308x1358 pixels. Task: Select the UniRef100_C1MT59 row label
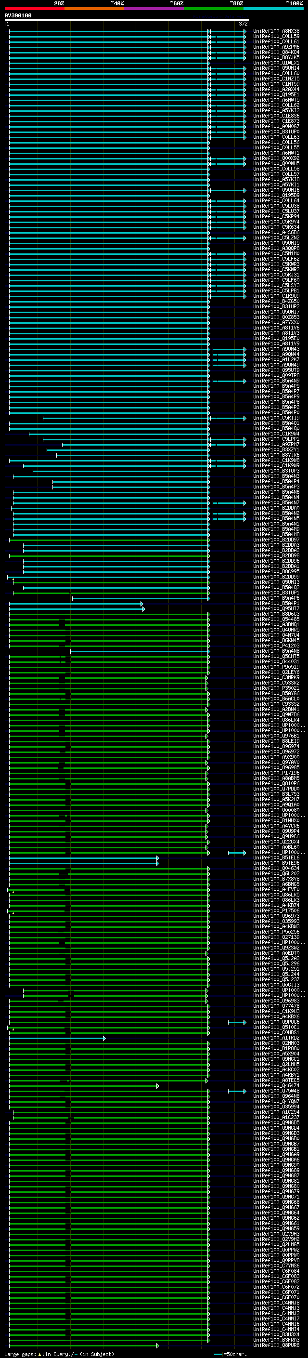276,84
